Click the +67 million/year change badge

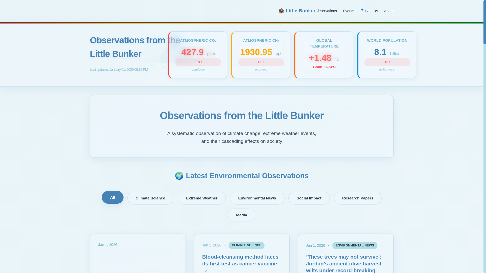coord(387,62)
